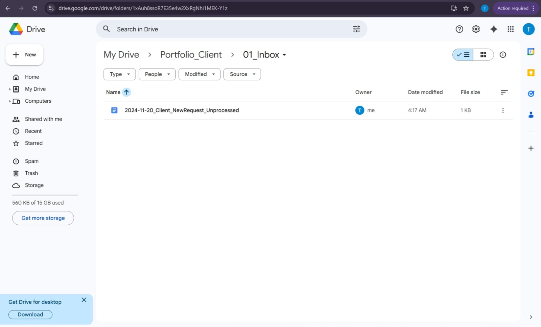Switch to grid layout view

(483, 55)
